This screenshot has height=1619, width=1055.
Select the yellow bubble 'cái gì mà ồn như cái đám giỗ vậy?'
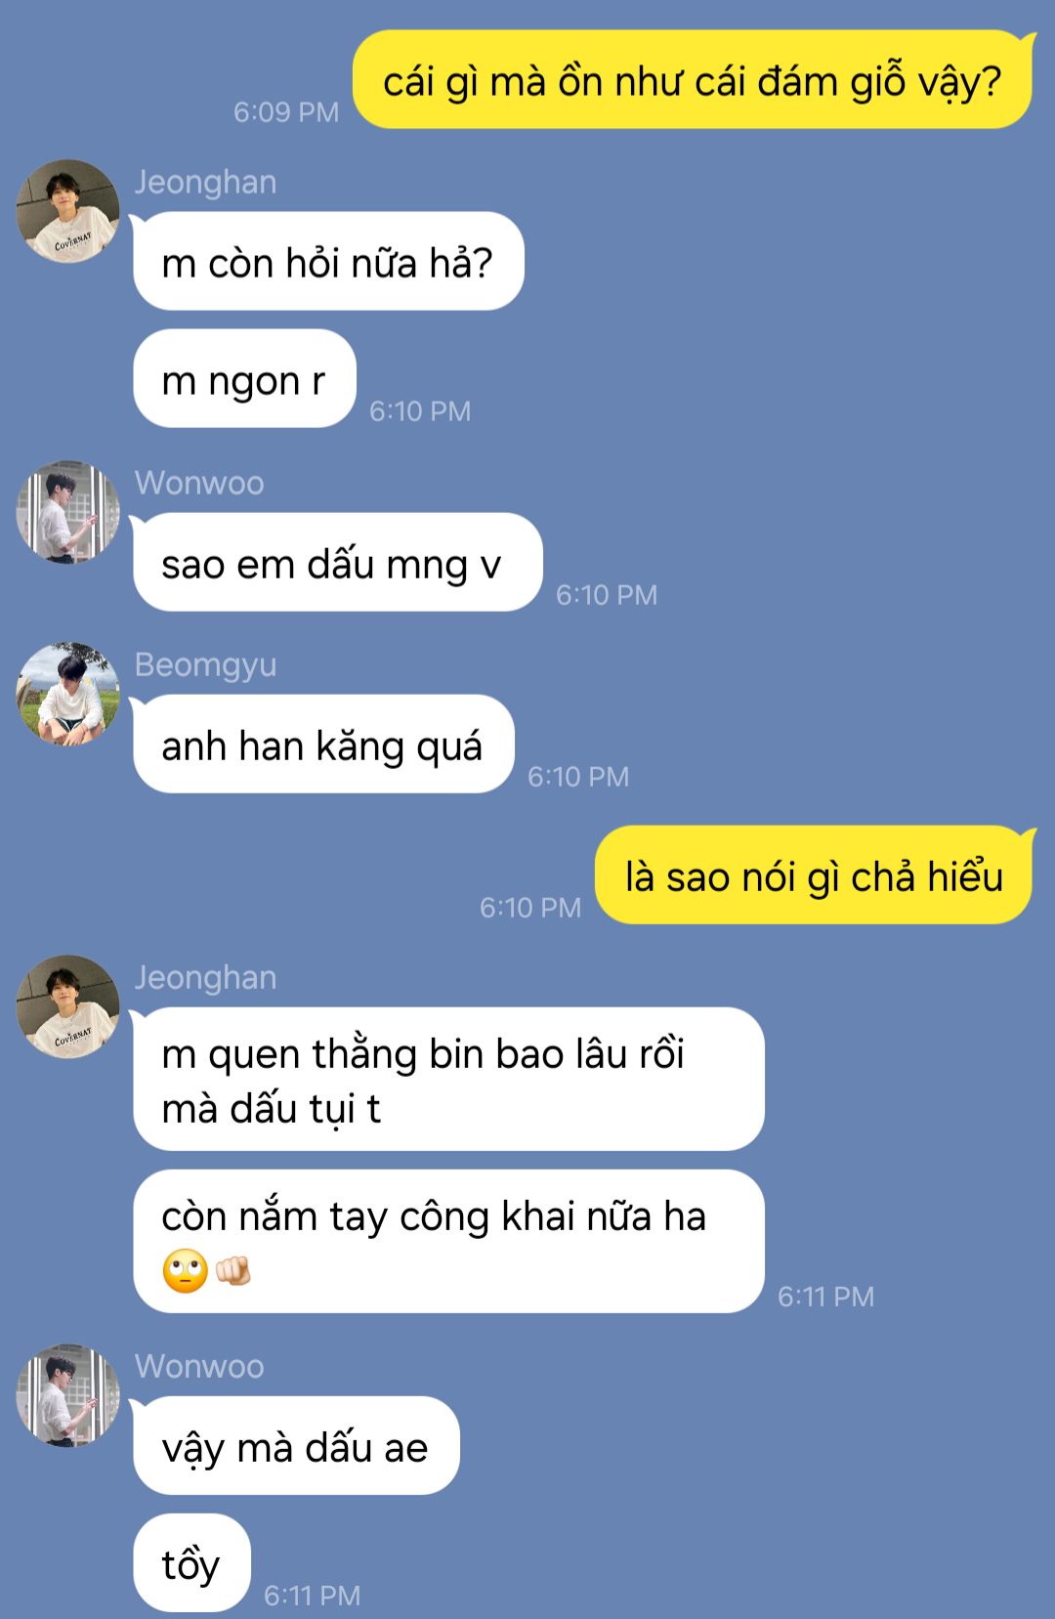(693, 80)
